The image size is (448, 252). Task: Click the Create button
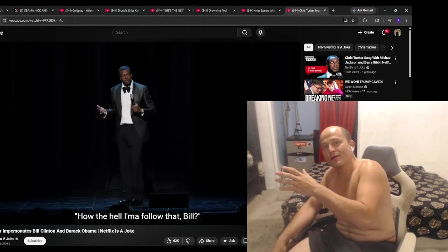(x=366, y=32)
